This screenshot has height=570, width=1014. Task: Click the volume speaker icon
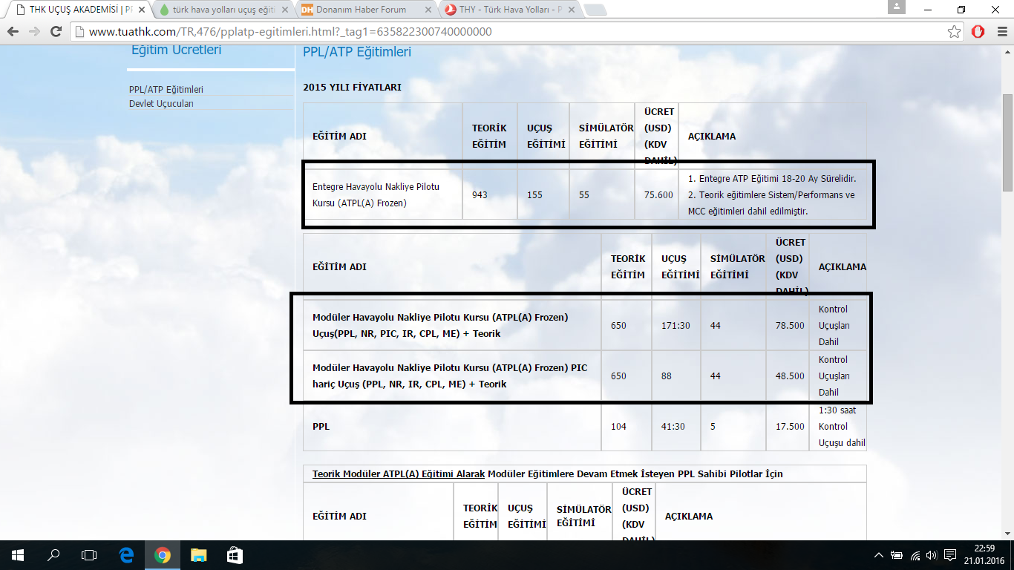coord(932,555)
